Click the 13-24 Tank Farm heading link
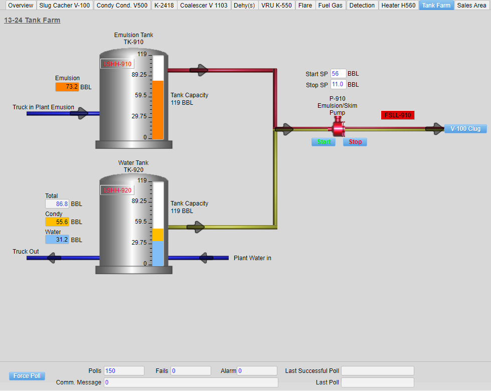Image resolution: width=491 pixels, height=391 pixels. pyautogui.click(x=32, y=20)
